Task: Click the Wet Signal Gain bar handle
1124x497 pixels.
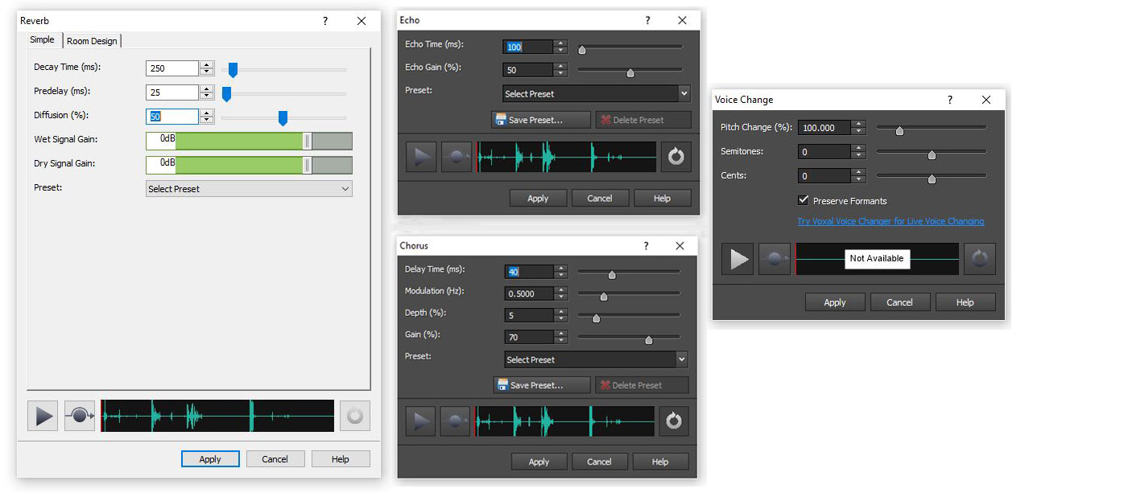Action: [307, 141]
